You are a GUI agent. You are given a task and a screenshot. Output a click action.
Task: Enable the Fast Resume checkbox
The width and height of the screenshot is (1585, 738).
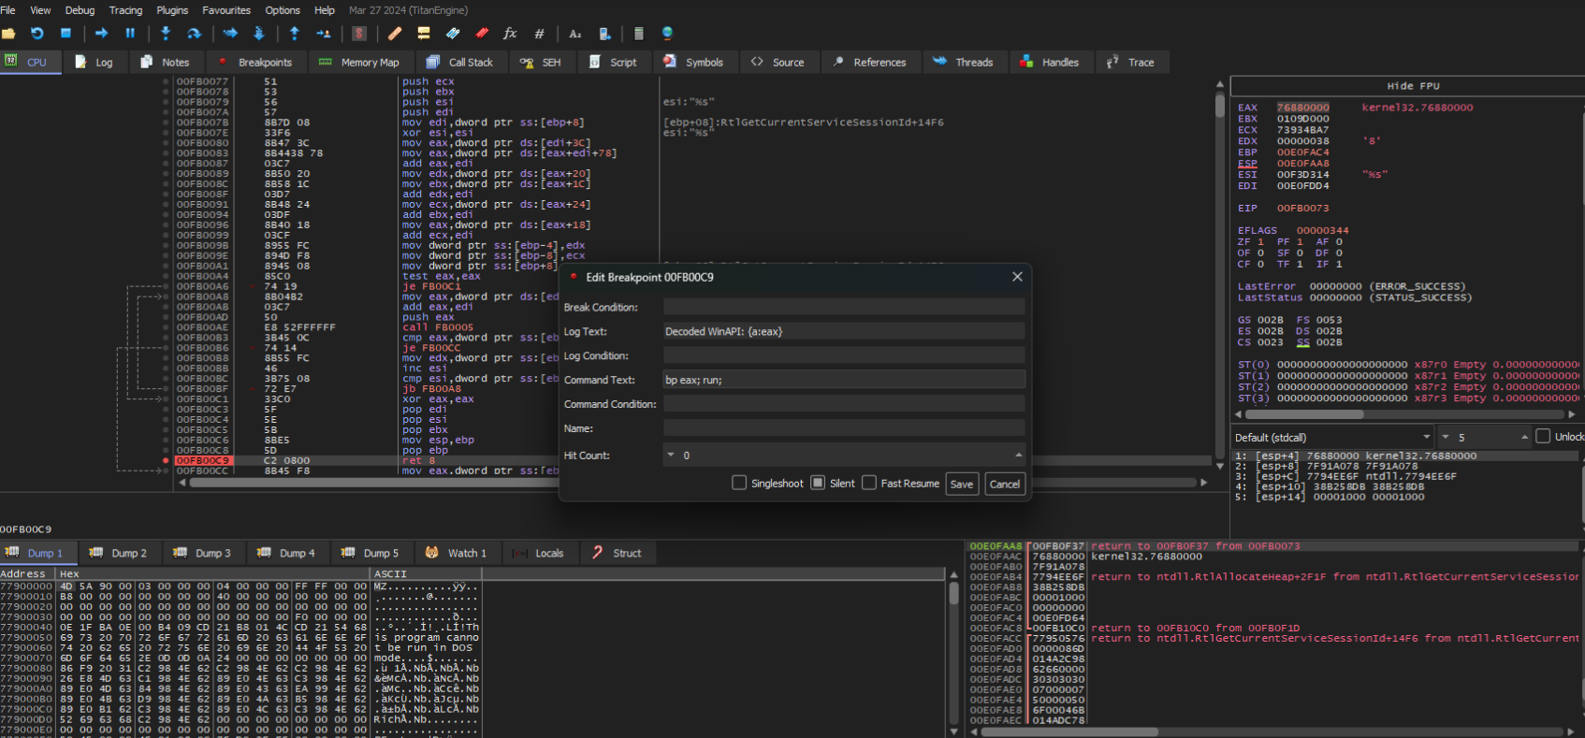click(869, 483)
